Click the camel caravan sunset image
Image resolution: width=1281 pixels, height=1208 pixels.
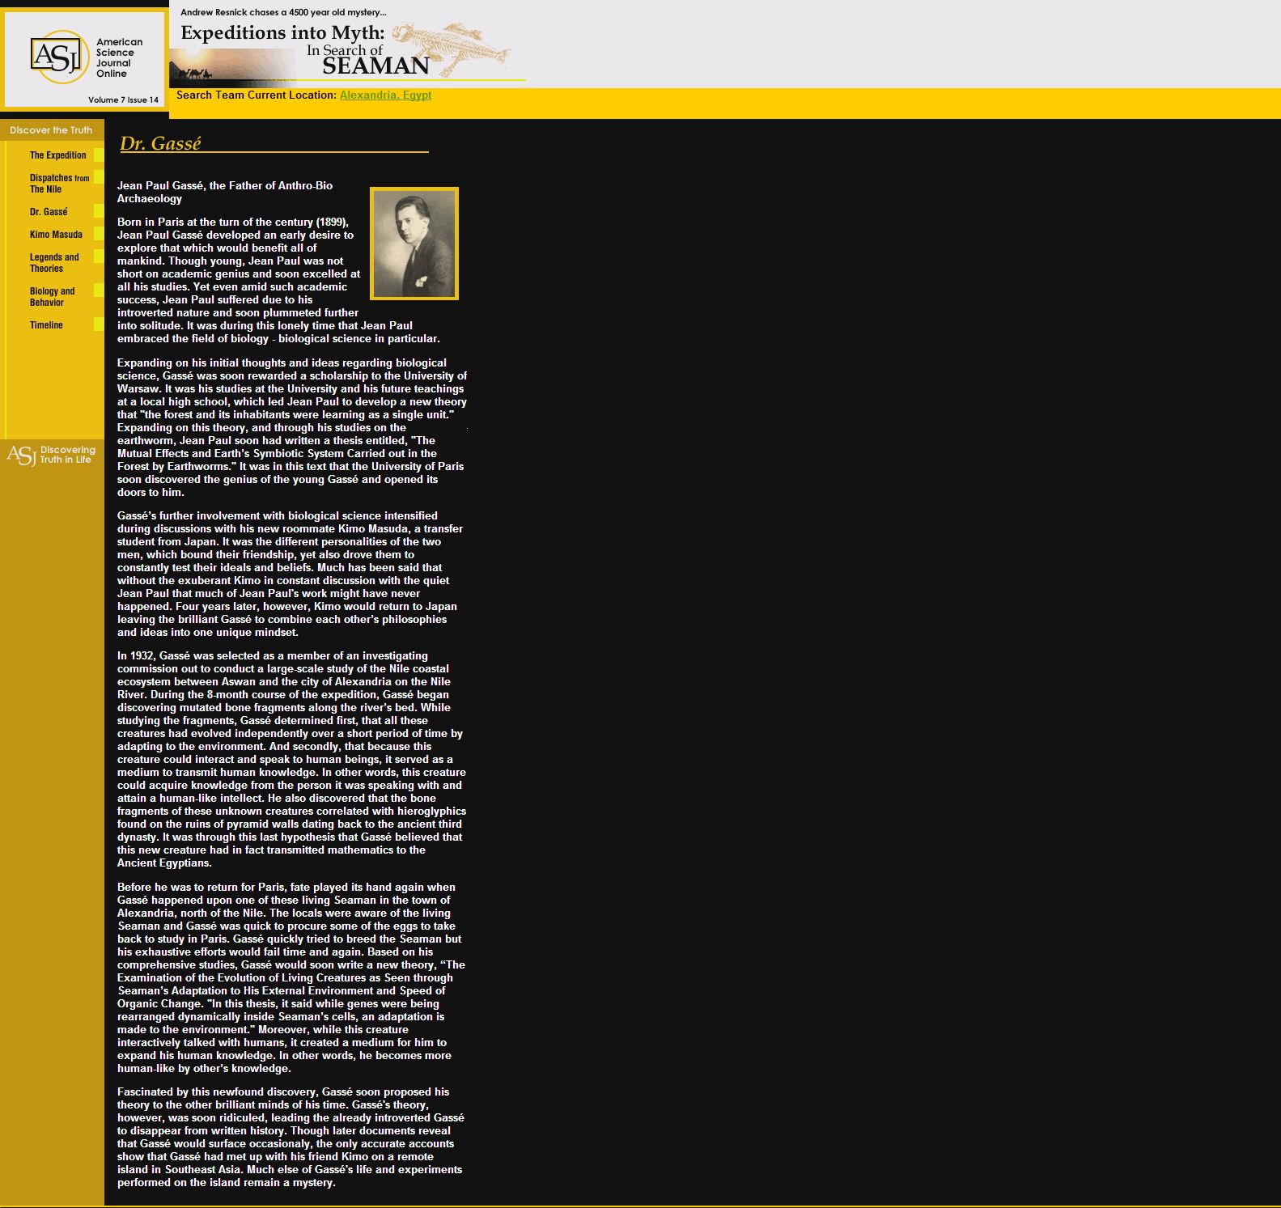click(233, 66)
